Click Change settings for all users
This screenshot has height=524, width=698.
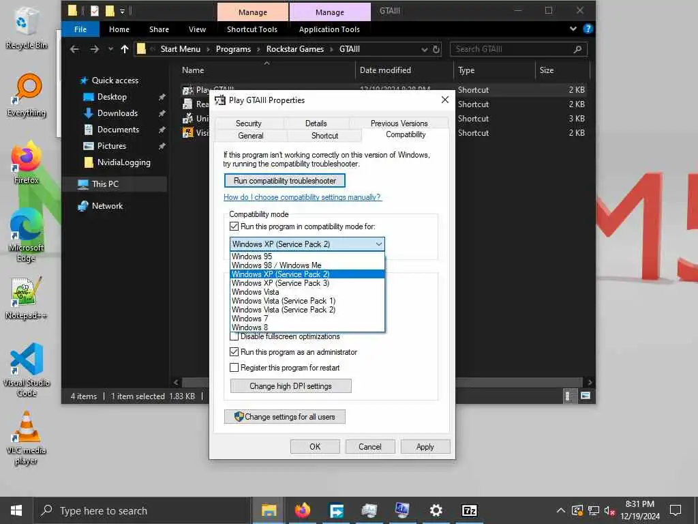[284, 417]
